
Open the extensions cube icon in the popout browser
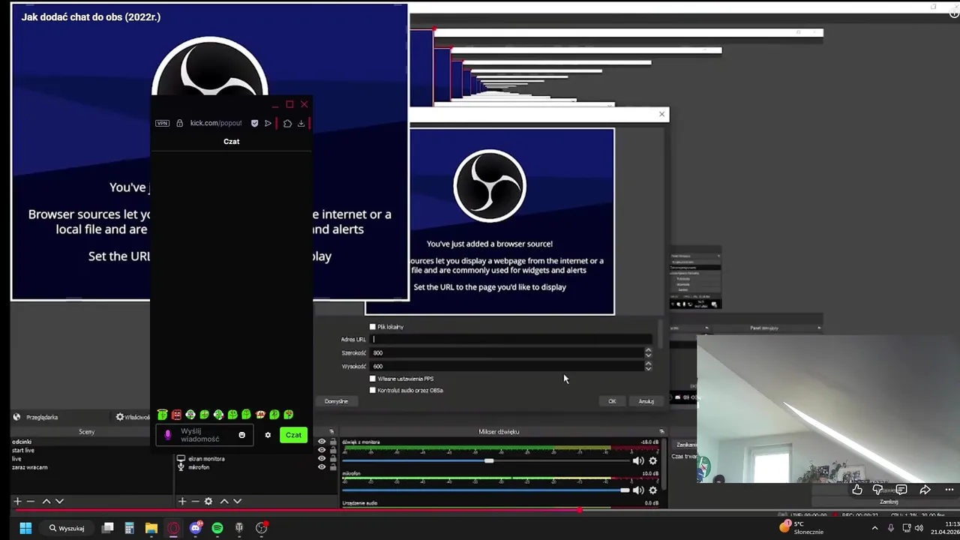[x=287, y=123]
